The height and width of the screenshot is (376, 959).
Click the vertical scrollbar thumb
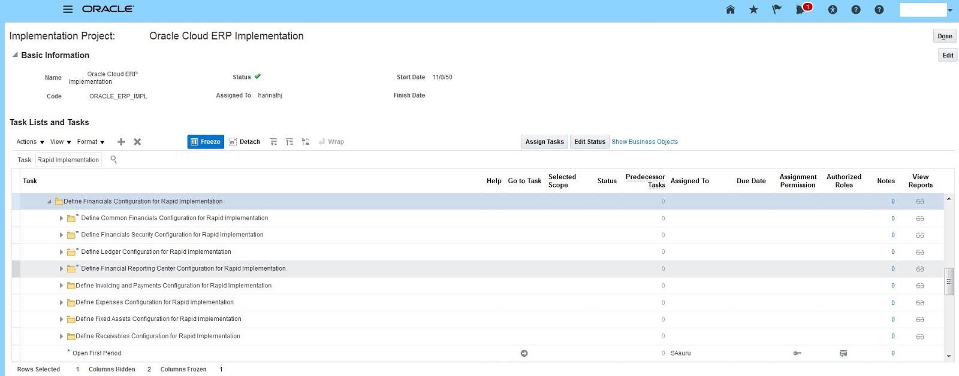click(x=949, y=281)
